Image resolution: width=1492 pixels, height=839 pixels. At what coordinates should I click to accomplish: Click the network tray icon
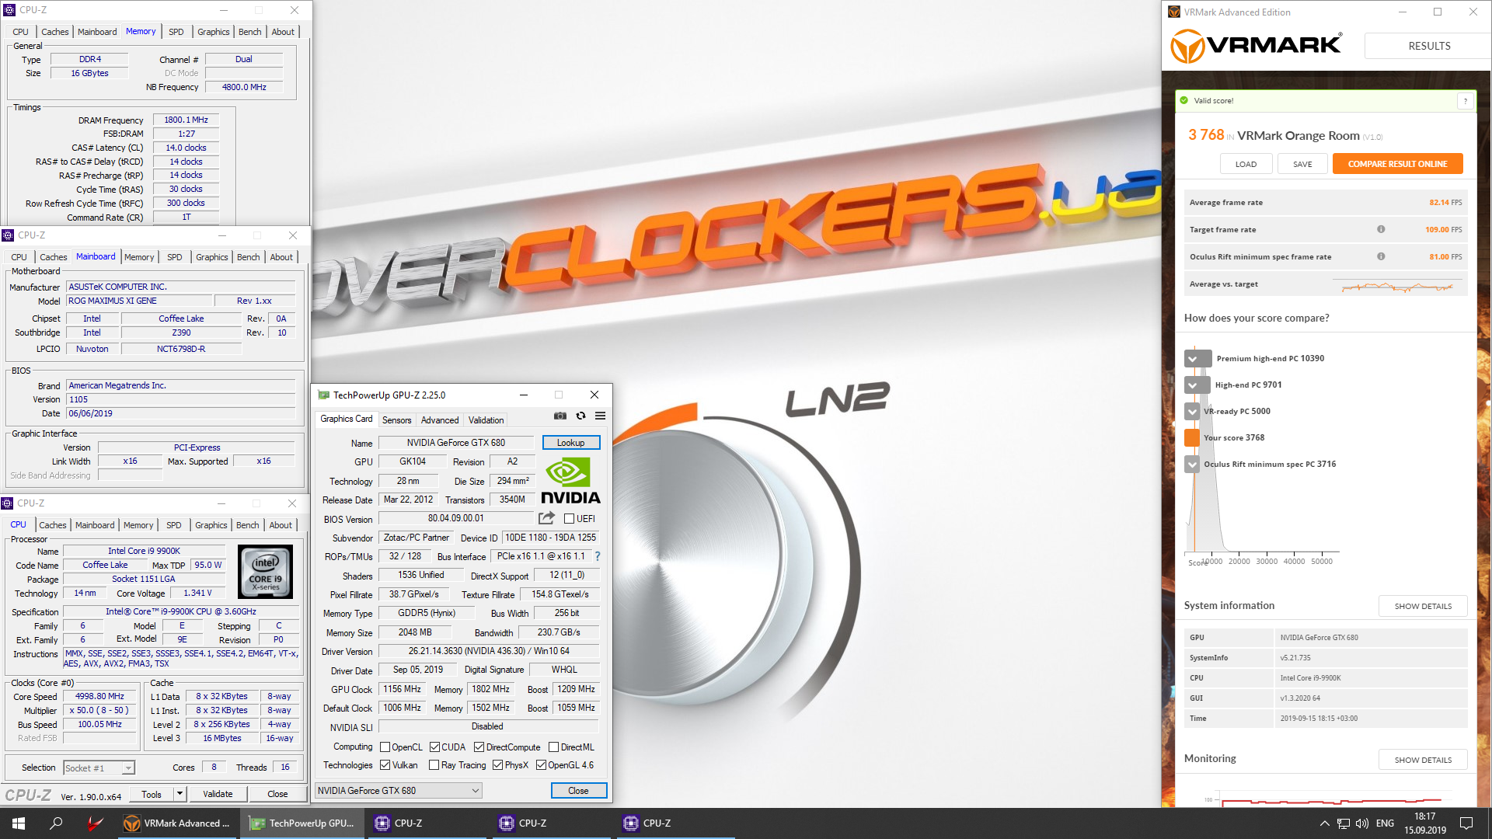(x=1343, y=823)
